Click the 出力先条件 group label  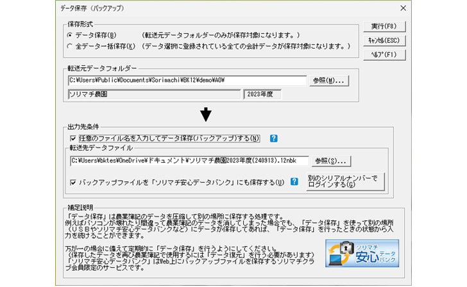coord(83,127)
